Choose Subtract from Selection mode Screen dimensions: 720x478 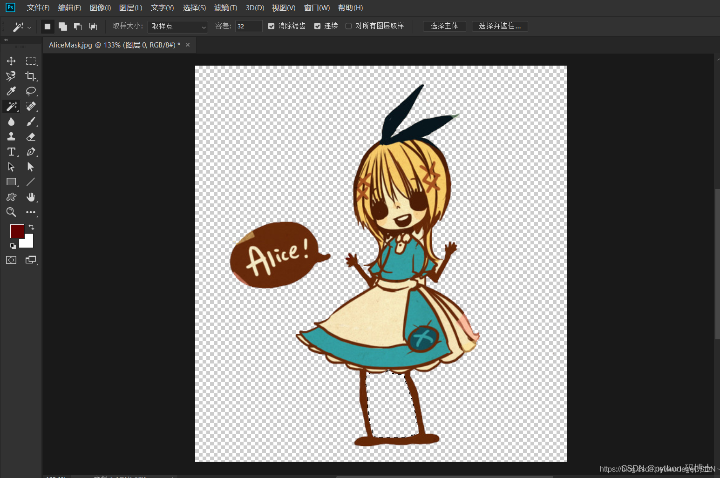[x=78, y=27]
